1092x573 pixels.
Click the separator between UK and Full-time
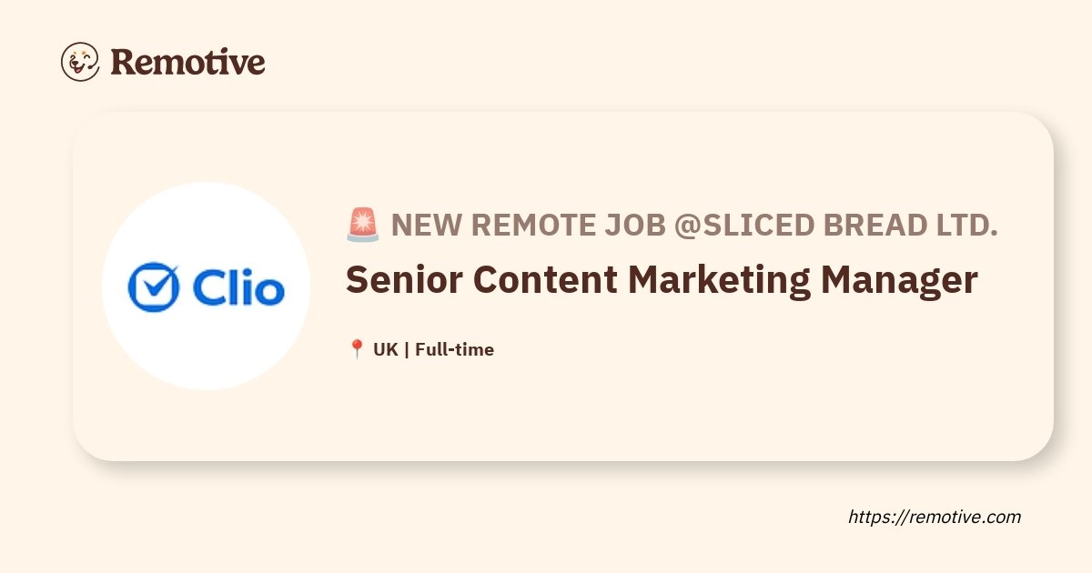coord(406,349)
